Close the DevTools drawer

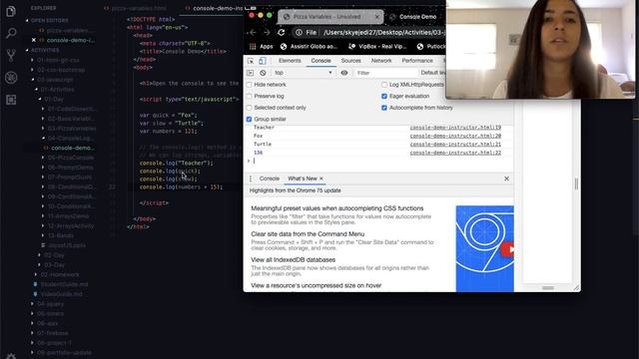[506, 179]
